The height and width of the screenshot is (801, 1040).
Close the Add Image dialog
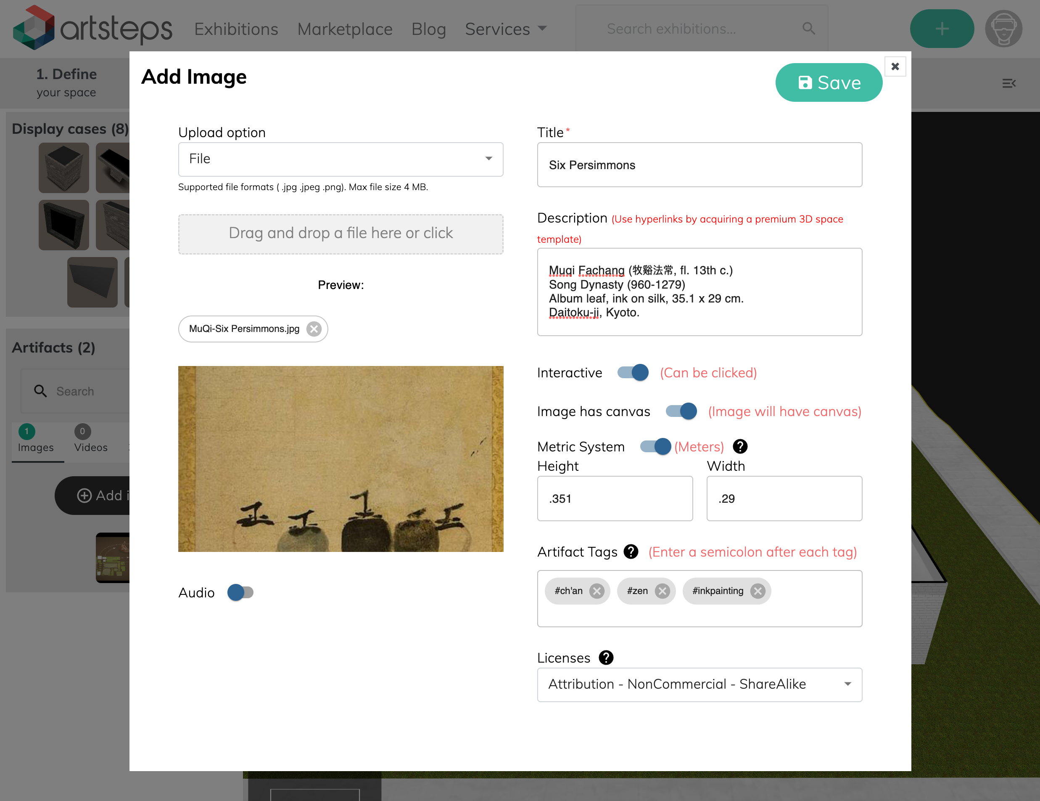[895, 66]
